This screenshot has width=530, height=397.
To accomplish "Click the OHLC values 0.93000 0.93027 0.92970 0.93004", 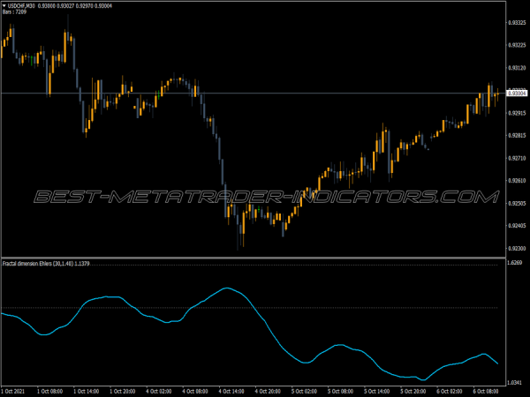I will (x=75, y=6).
